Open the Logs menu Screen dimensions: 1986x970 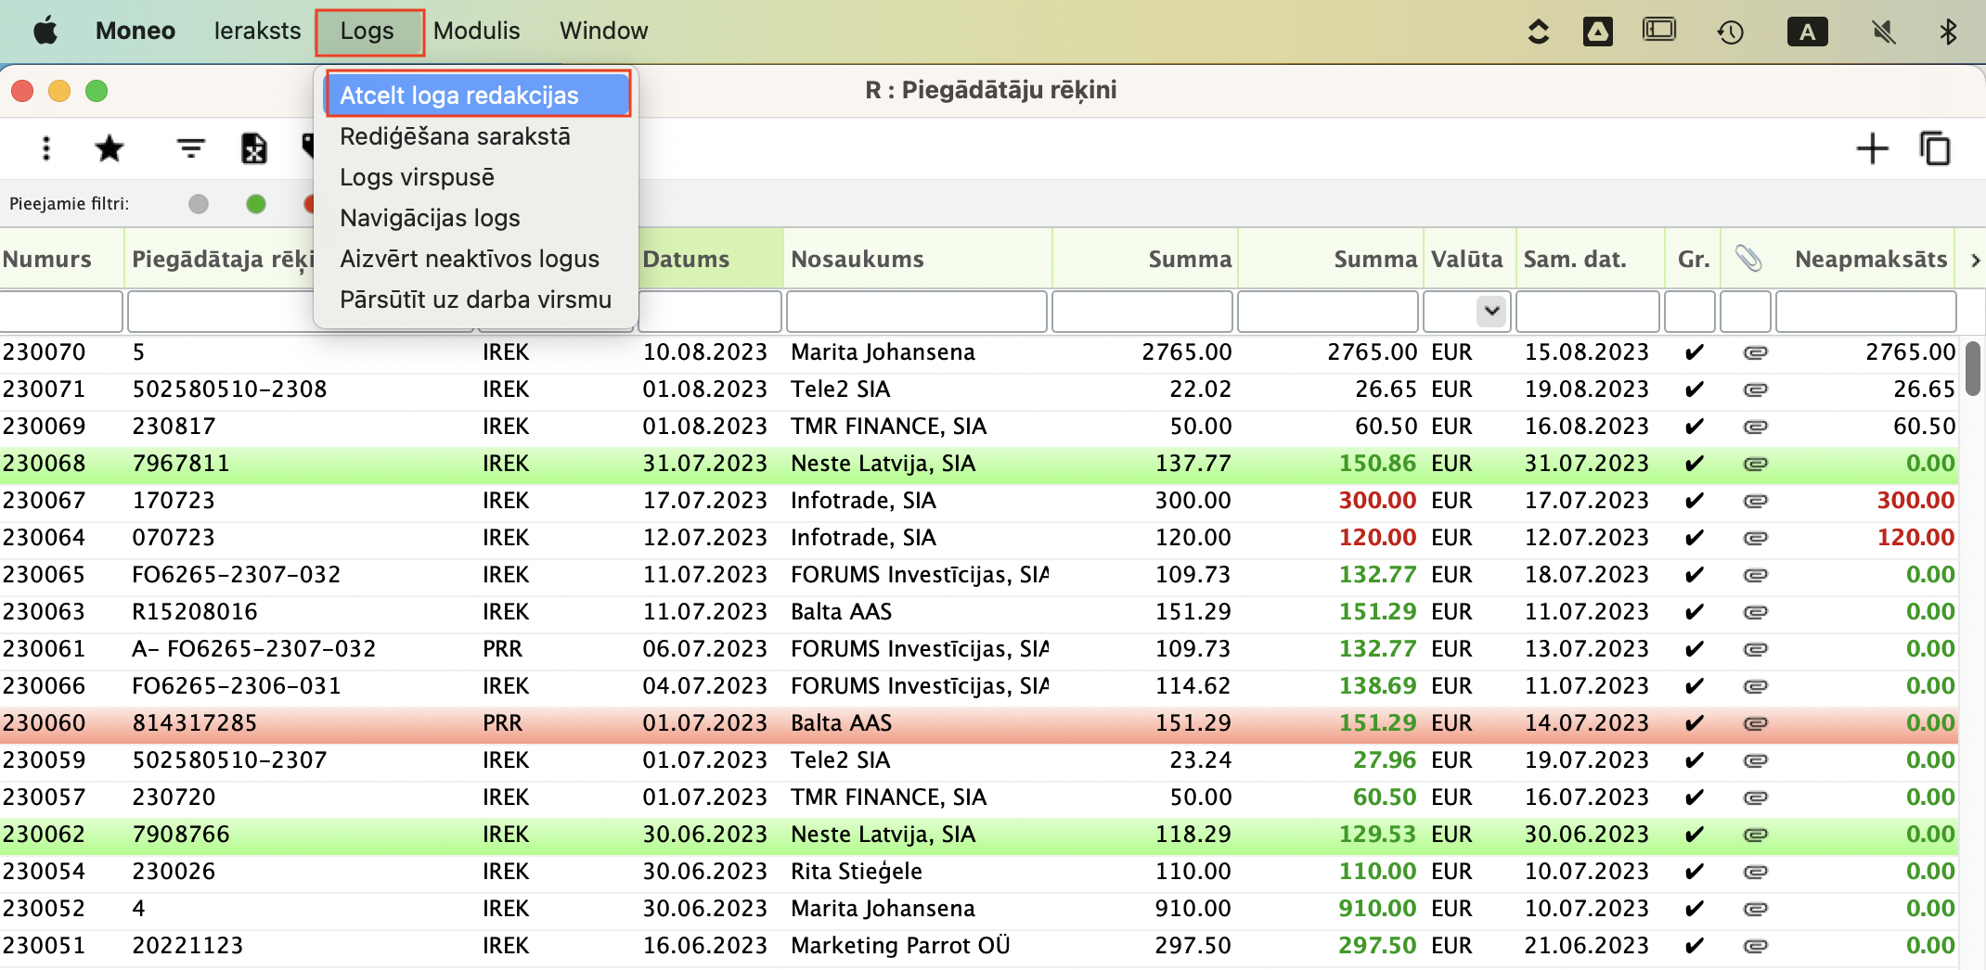368,32
